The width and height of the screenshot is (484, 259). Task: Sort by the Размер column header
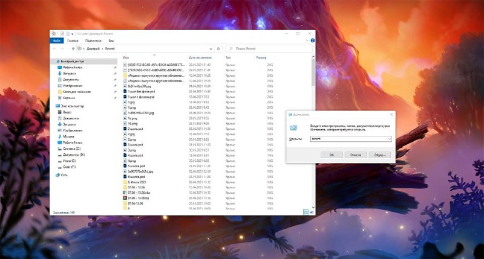[x=261, y=57]
